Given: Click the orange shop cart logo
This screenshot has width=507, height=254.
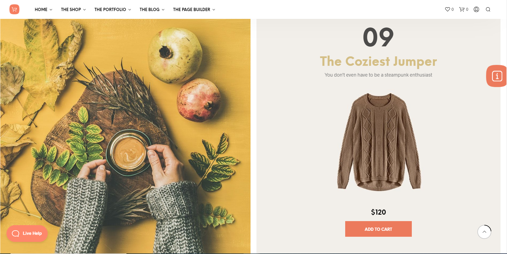Looking at the screenshot, I should (14, 9).
